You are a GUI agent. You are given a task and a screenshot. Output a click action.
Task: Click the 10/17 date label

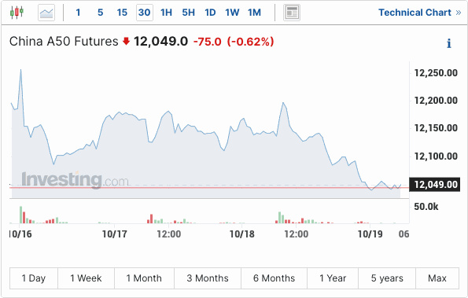(114, 234)
